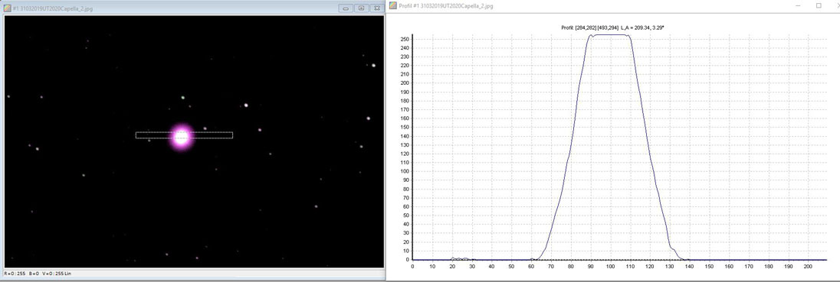Click the image window's title bar icon
The image size is (840, 282).
click(x=8, y=8)
